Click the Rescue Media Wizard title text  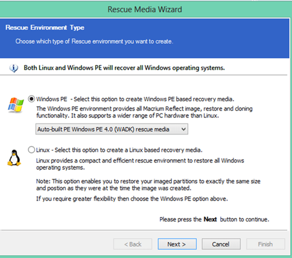[x=145, y=10]
